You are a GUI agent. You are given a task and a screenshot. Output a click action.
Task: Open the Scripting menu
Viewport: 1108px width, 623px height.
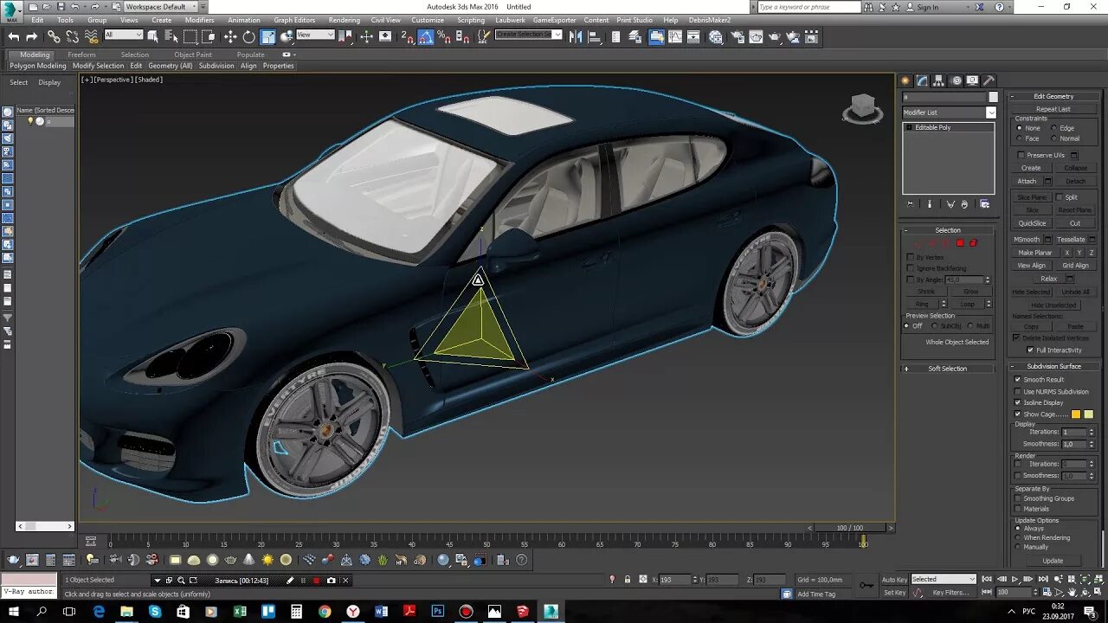(x=471, y=20)
